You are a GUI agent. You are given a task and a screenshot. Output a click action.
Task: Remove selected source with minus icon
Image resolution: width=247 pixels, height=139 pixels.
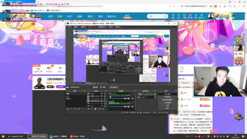coord(92,109)
